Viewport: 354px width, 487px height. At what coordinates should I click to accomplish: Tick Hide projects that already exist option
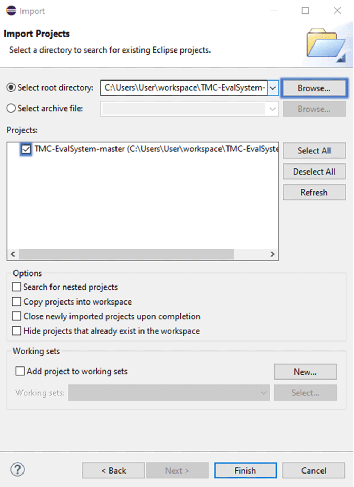point(17,330)
